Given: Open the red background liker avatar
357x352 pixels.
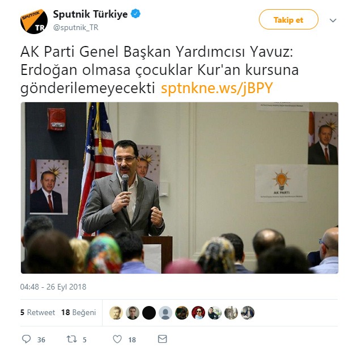Looking at the screenshot, I should pos(198,312).
